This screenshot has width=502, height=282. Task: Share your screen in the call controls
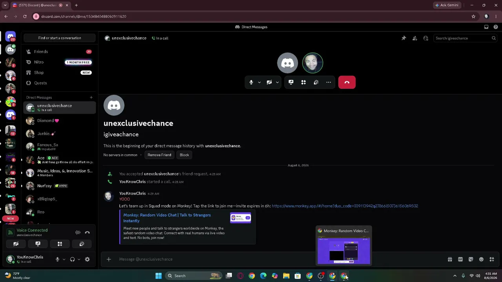(291, 82)
